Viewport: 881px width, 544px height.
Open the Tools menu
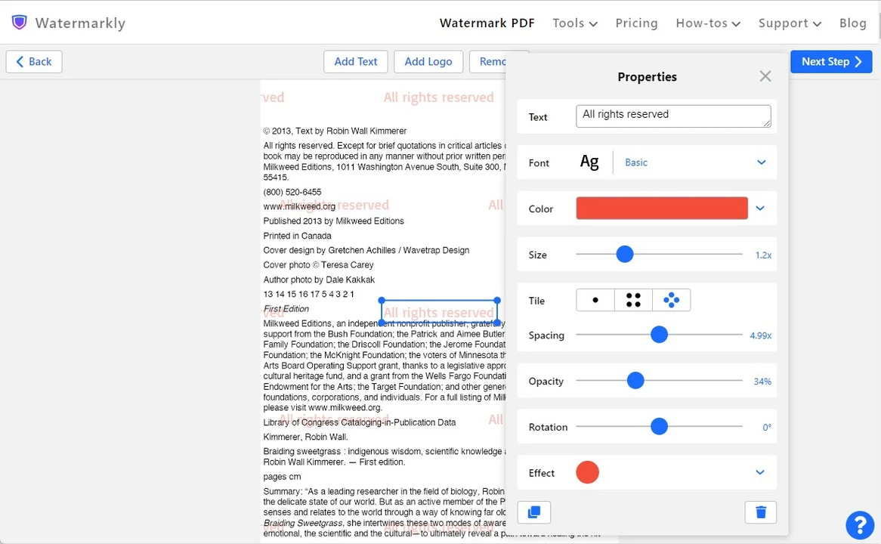tap(575, 23)
